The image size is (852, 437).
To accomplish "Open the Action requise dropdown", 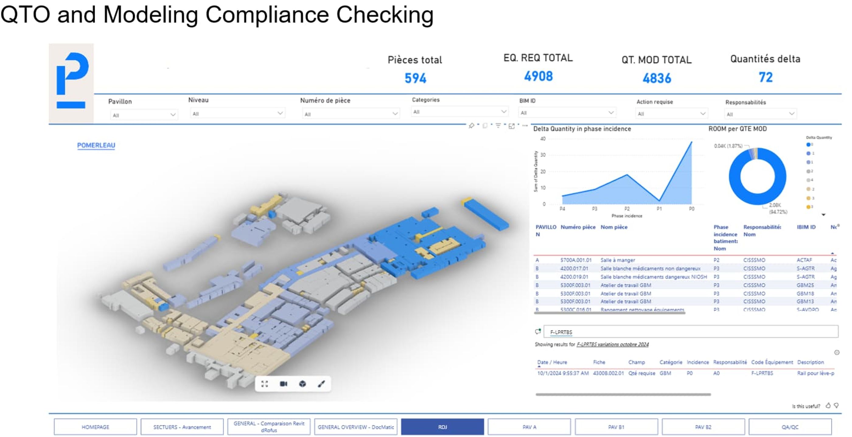I will (672, 114).
